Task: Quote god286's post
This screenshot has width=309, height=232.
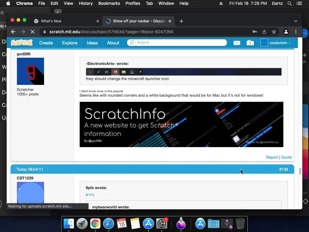Action: click(x=286, y=157)
